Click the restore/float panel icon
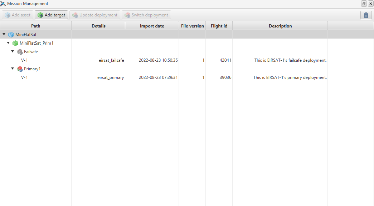Viewport: 374px width, 206px height. pos(364,4)
